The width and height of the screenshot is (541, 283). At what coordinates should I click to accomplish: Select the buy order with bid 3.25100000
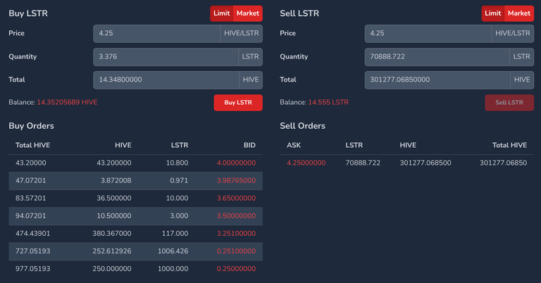point(135,234)
